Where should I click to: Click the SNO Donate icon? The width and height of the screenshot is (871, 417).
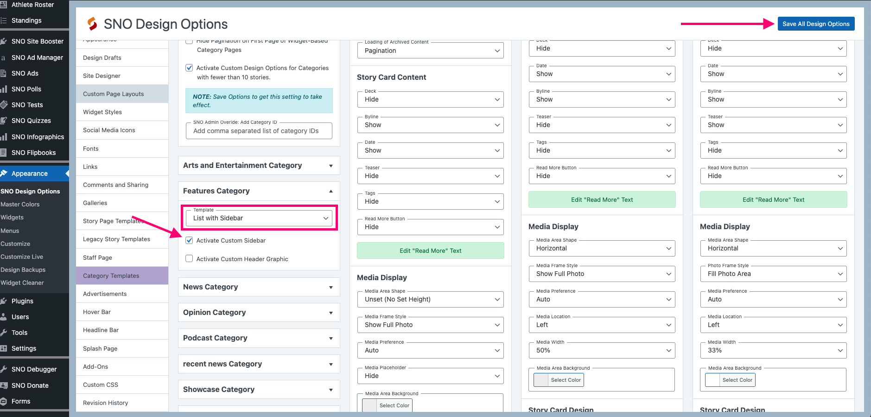click(x=4, y=385)
